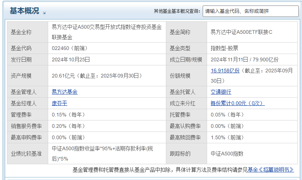This screenshot has width=302, height=180.
Task: Select the 成立来分红 label cell
Action: [186, 104]
